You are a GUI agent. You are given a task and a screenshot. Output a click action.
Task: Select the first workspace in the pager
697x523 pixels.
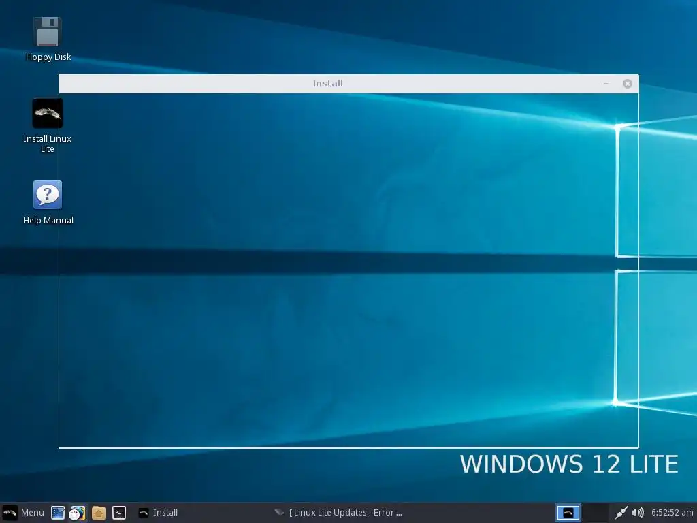568,513
